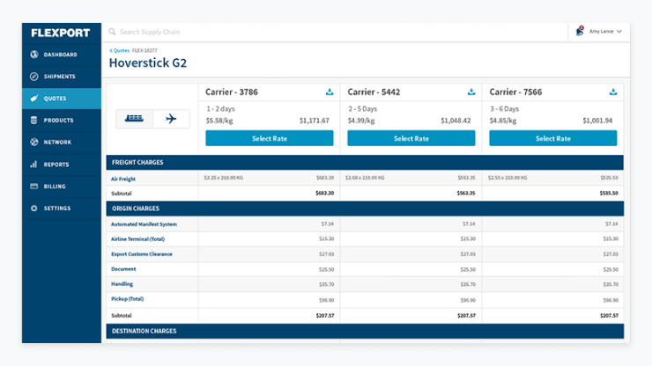This screenshot has width=652, height=366.
Task: Switch to ocean freight ship mode
Action: [x=134, y=119]
